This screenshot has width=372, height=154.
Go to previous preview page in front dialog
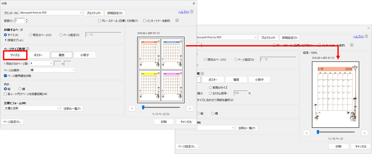(x=132, y=108)
